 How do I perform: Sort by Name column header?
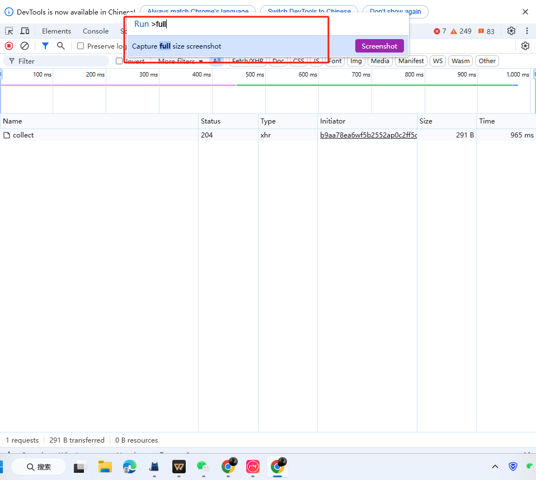(x=99, y=121)
